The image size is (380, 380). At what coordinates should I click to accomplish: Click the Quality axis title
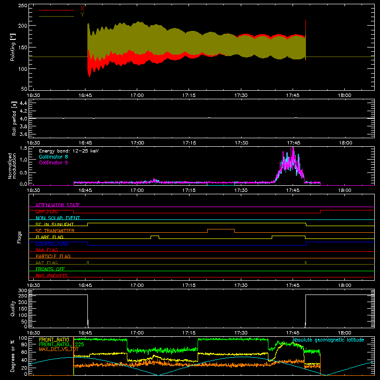pyautogui.click(x=13, y=308)
